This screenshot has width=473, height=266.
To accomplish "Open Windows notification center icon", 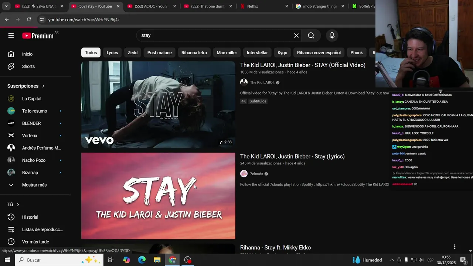I will click(463, 260).
